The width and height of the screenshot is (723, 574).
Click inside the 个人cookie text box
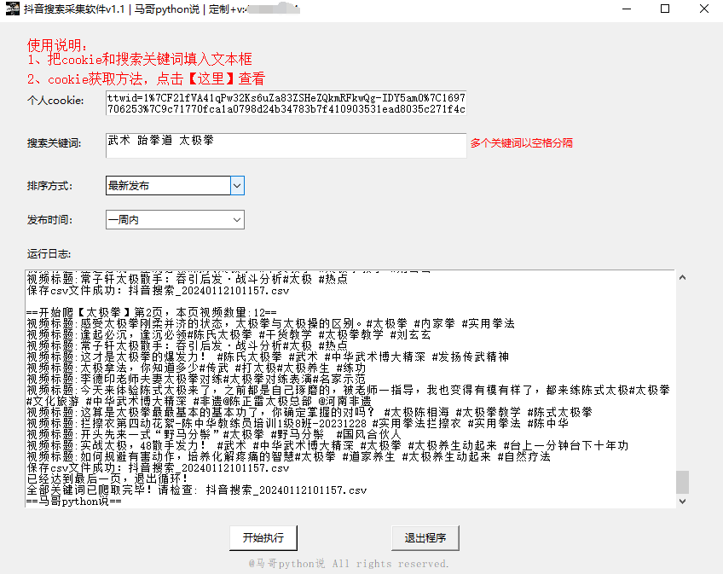(286, 103)
